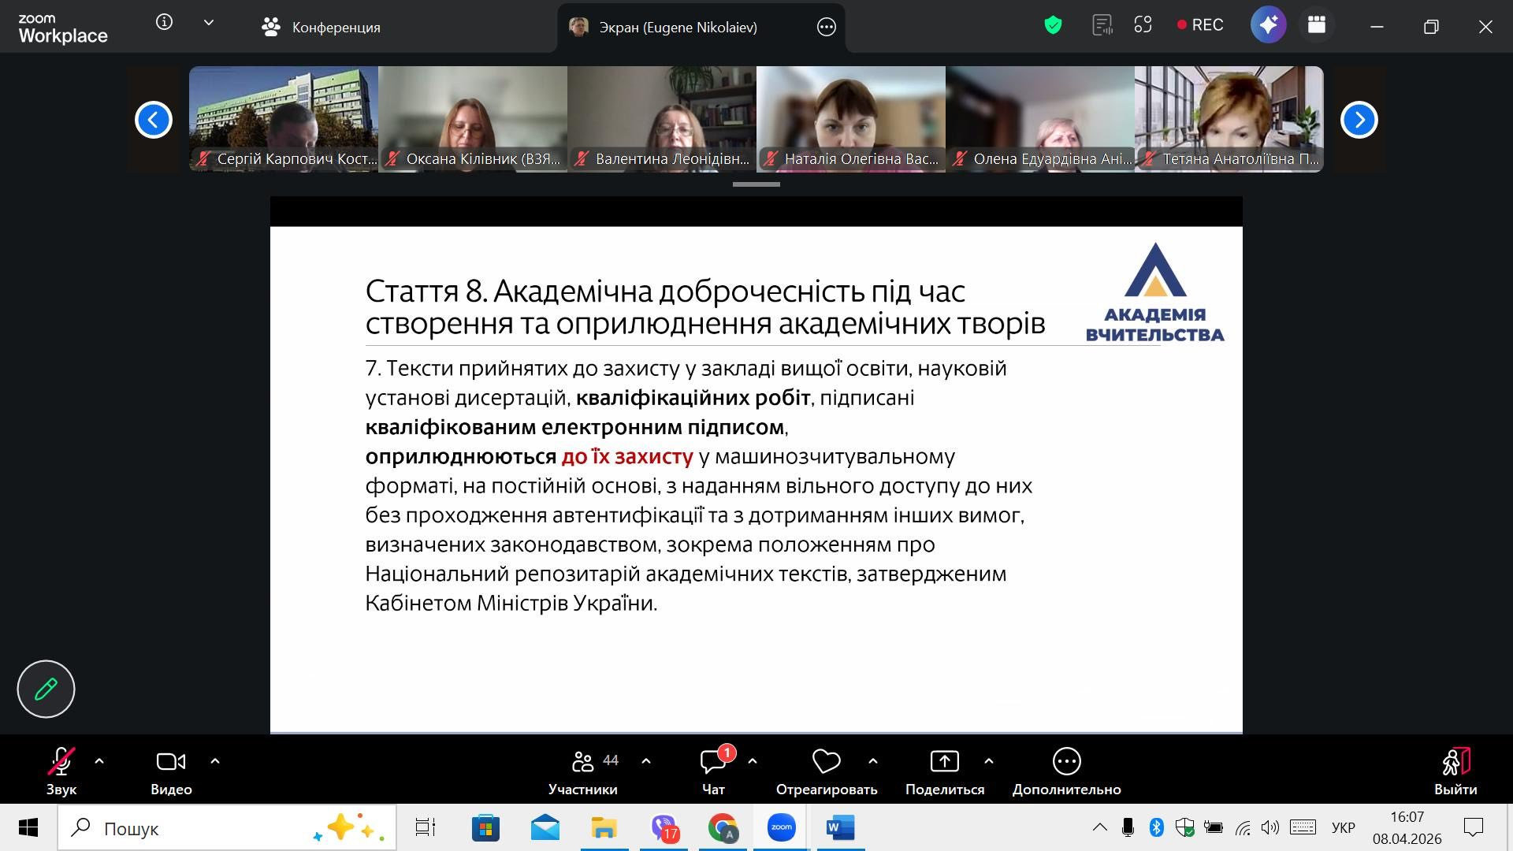Screen dimensions: 1513x851
Task: Open Microsoft Word from taskbar
Action: pyautogui.click(x=841, y=828)
